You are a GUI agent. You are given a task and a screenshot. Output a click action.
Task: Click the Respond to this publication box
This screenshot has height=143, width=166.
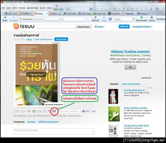coord(54,131)
